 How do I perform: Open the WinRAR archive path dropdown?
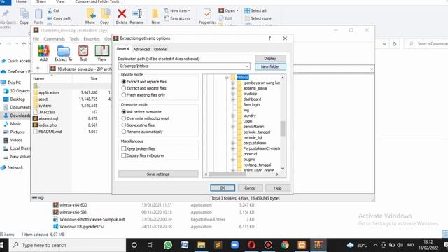371,69
